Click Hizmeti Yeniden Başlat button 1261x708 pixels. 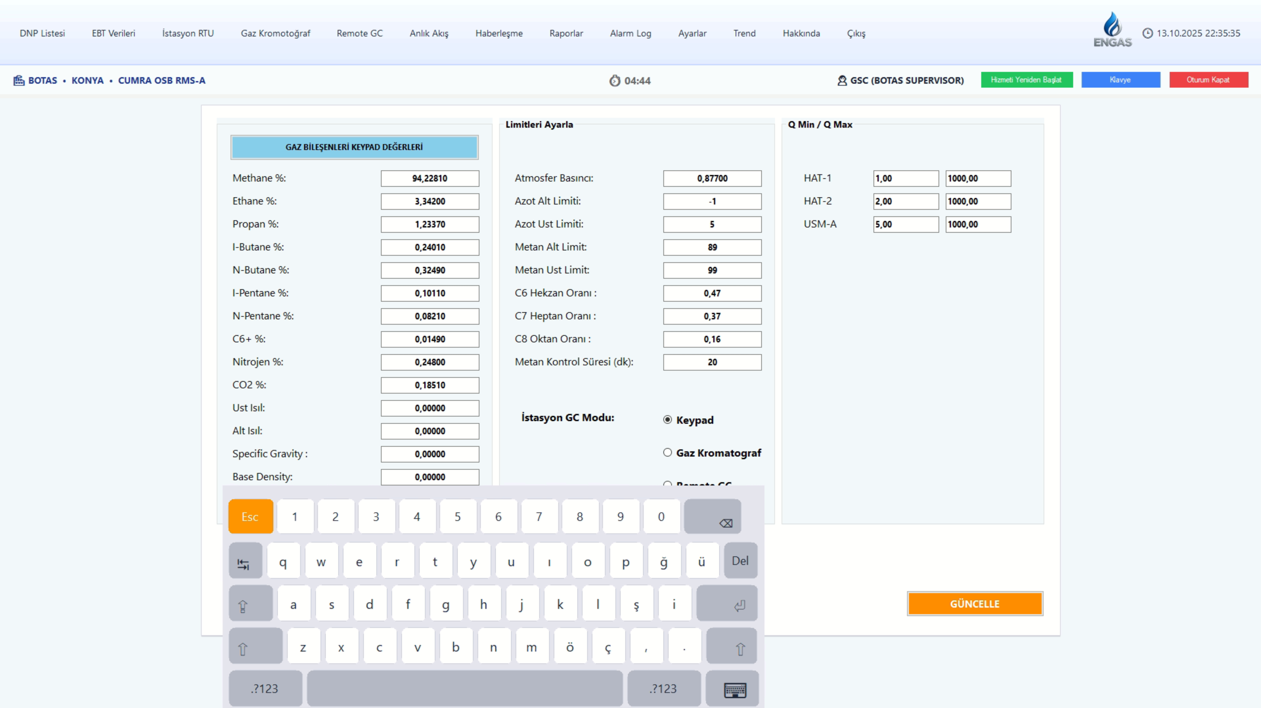tap(1027, 80)
